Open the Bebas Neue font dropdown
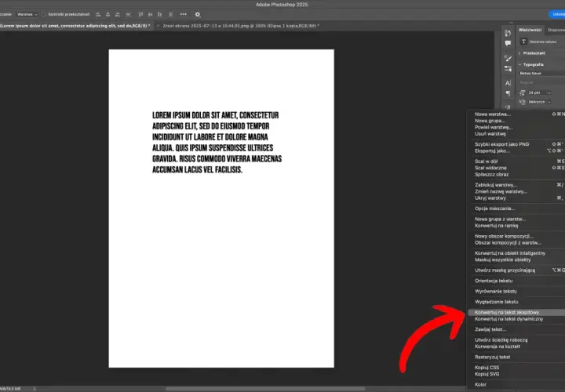565x392 pixels. [x=541, y=73]
